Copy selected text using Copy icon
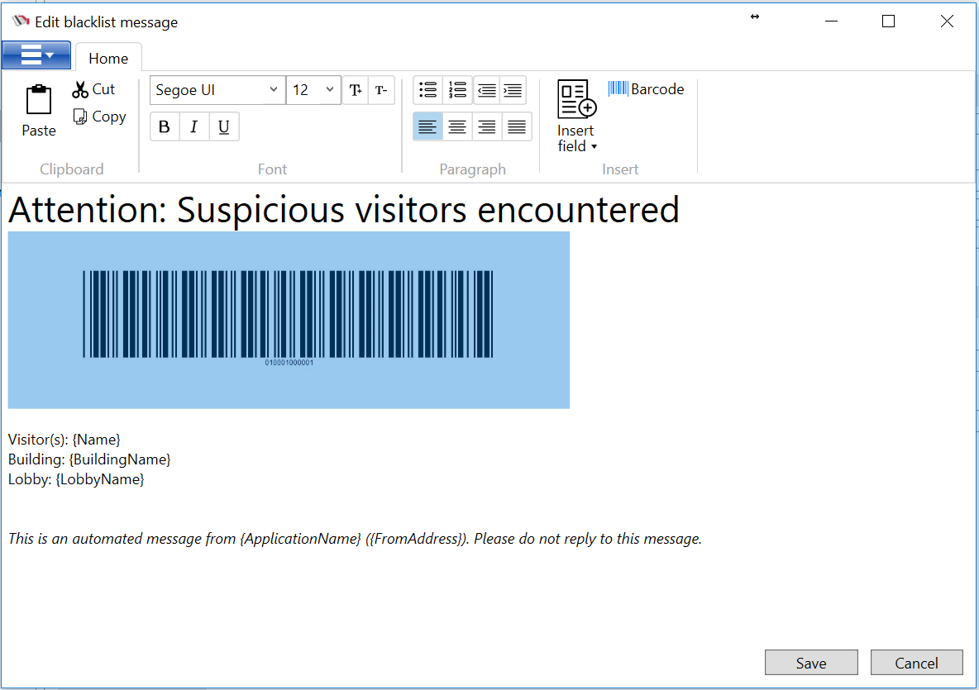The width and height of the screenshot is (979, 690). [80, 117]
